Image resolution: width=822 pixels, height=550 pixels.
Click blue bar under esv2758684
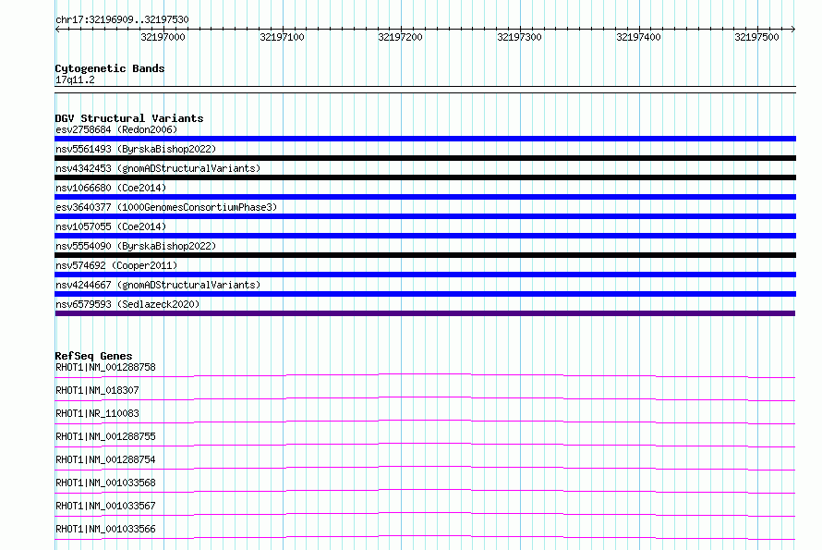tap(425, 139)
